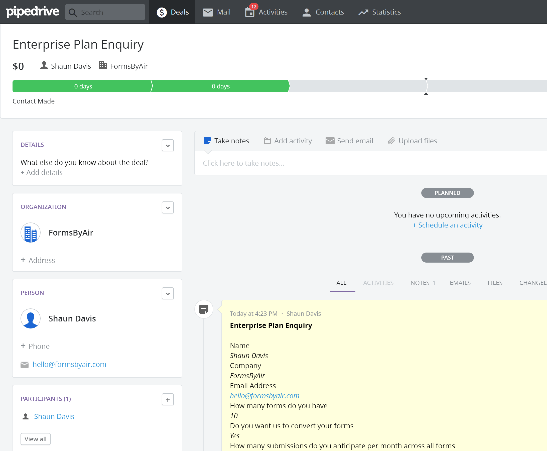Click person icon beside Shaun Davis in header
547x451 pixels.
pyautogui.click(x=44, y=65)
